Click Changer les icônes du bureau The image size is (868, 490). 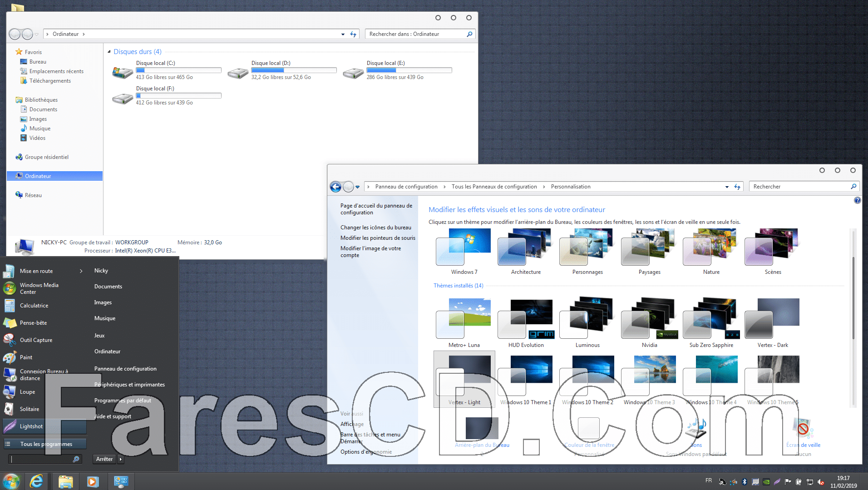click(376, 228)
